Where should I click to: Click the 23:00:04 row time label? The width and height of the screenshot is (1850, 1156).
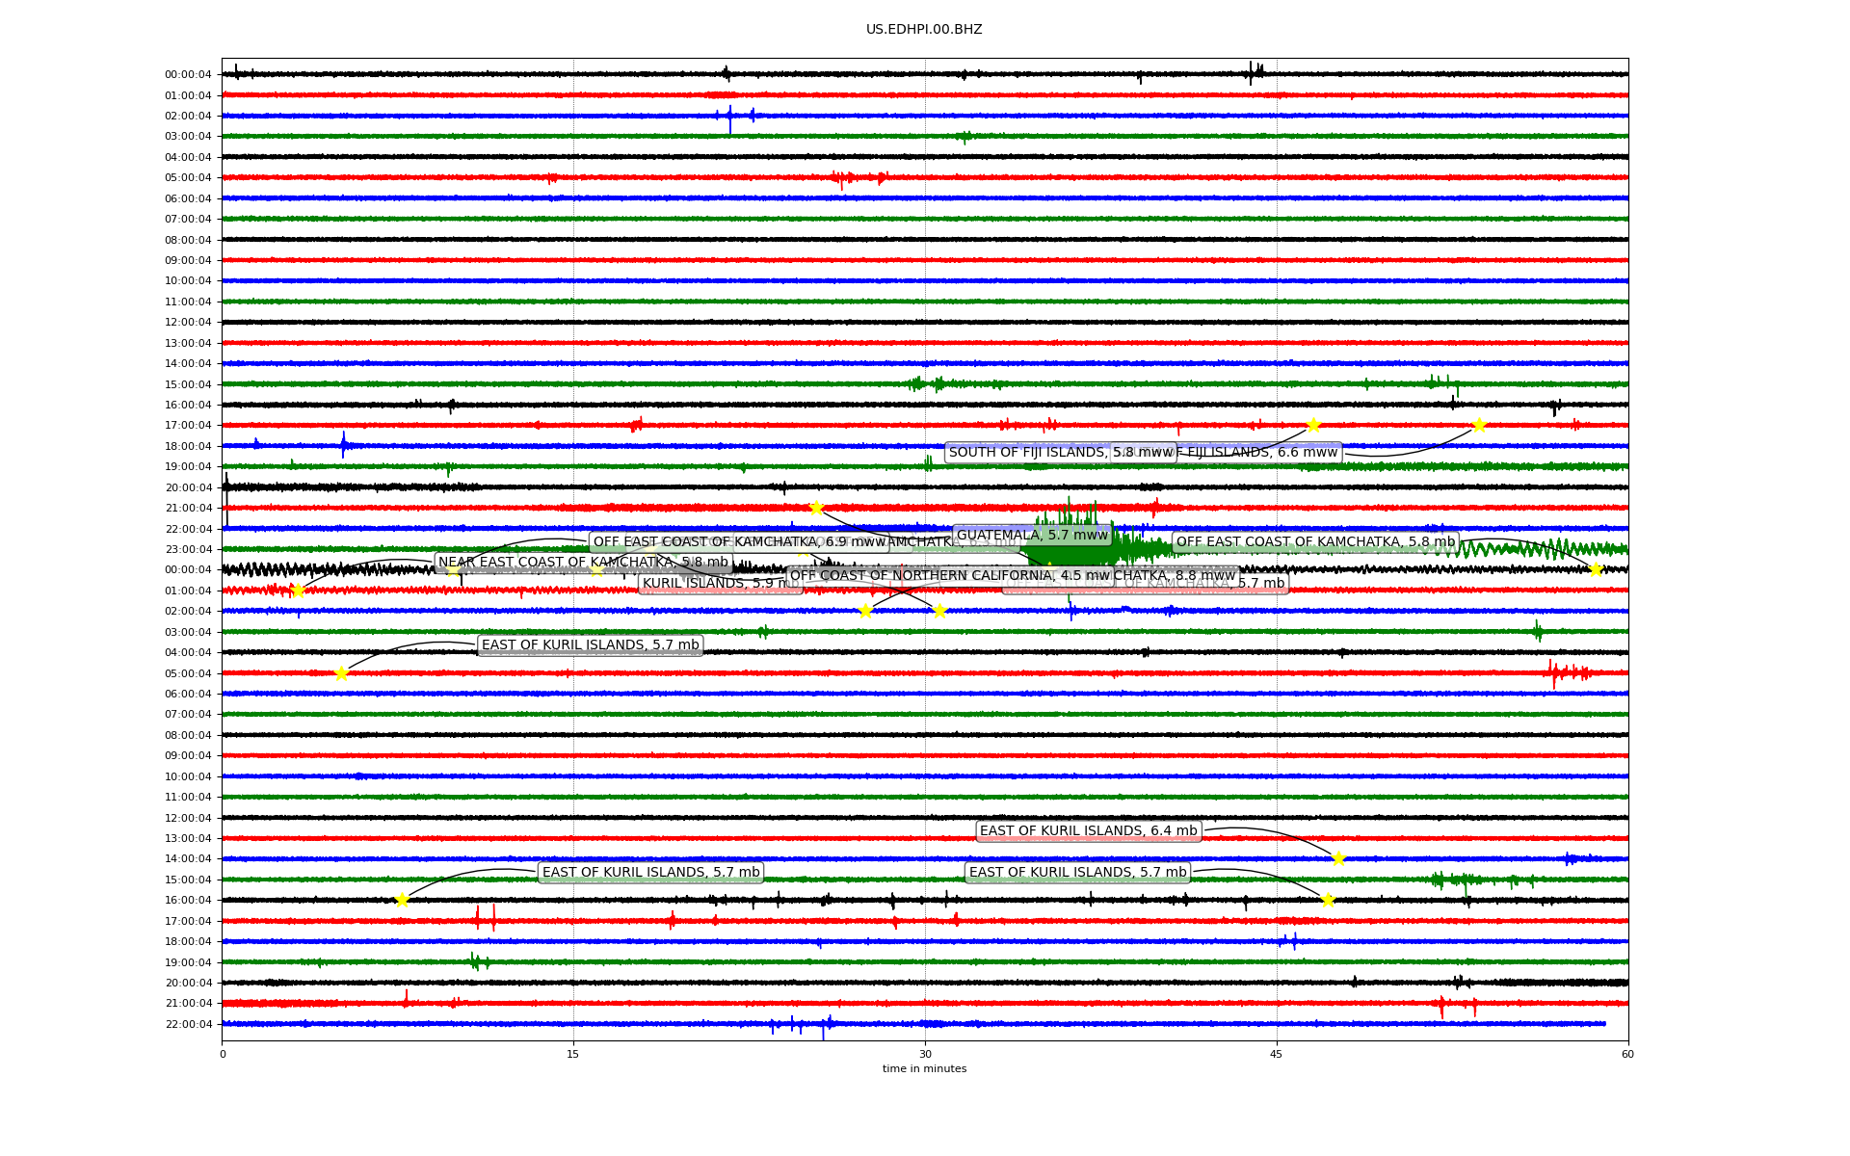click(x=188, y=550)
